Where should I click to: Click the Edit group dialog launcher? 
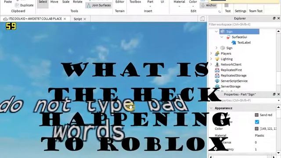point(220,12)
